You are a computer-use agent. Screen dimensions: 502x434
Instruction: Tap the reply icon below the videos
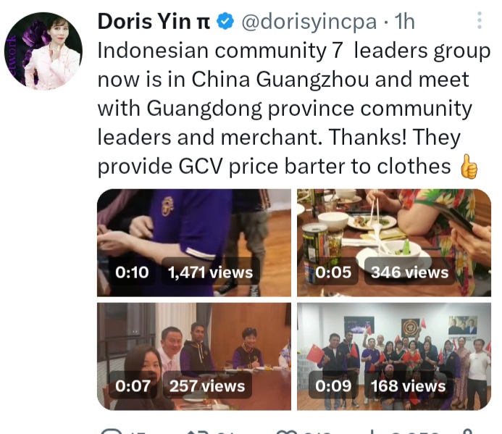point(111,431)
